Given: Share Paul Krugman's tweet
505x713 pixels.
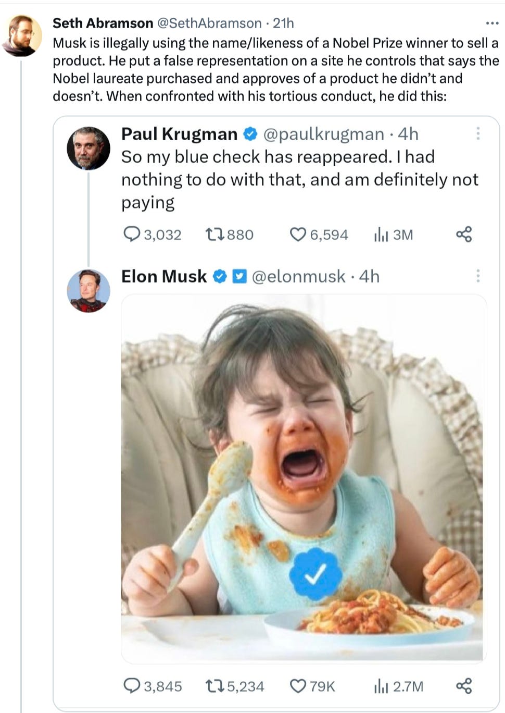Looking at the screenshot, I should tap(464, 235).
